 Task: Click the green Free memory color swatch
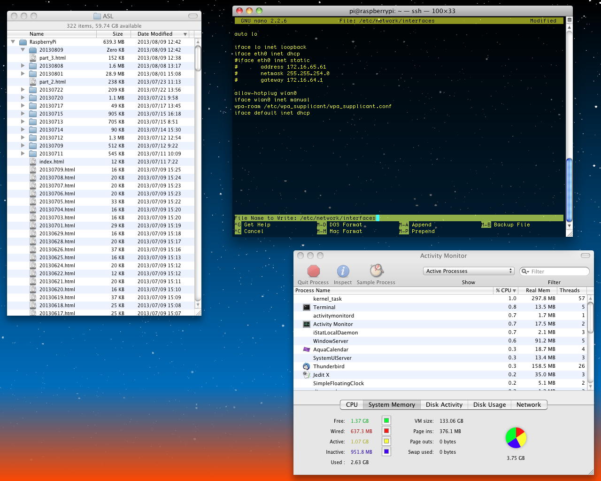[386, 420]
